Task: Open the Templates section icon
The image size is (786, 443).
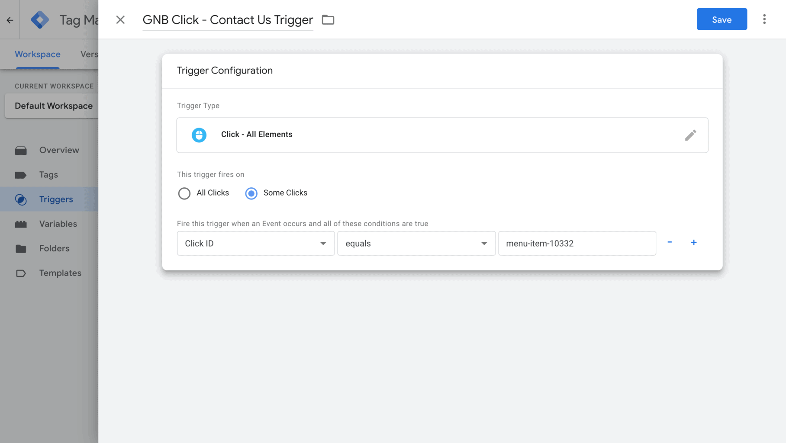Action: click(21, 273)
